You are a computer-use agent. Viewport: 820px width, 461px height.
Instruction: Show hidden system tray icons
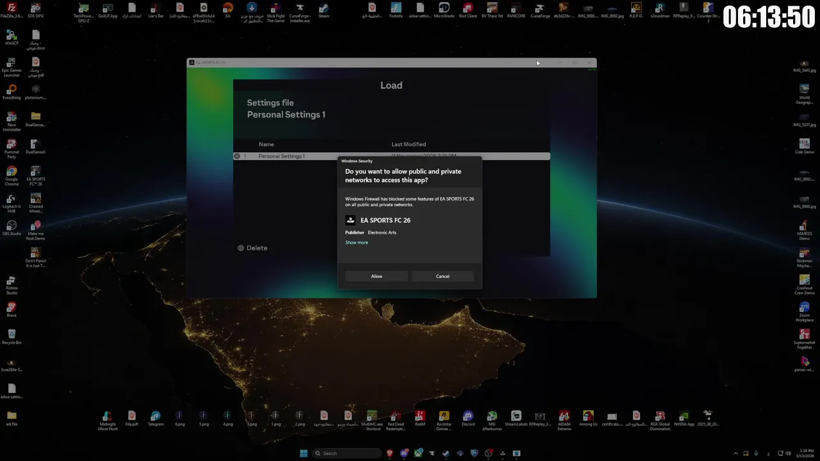click(x=735, y=453)
